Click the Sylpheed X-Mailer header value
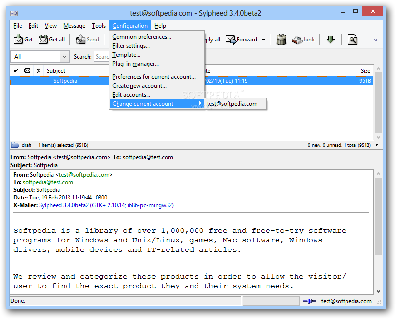 pos(106,205)
